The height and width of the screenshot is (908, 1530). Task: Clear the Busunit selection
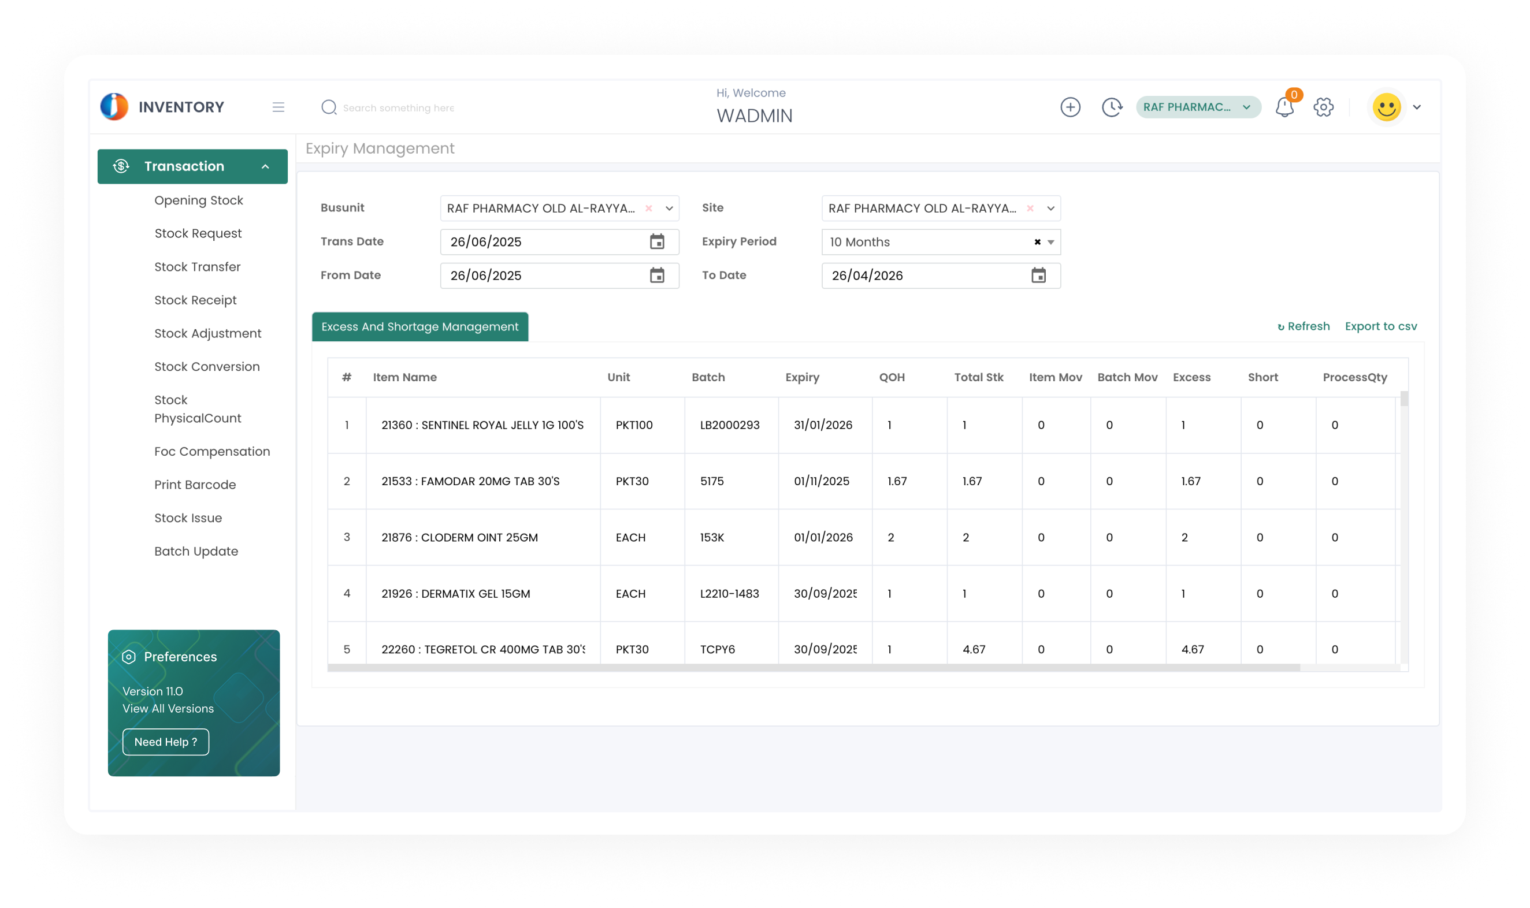(648, 208)
